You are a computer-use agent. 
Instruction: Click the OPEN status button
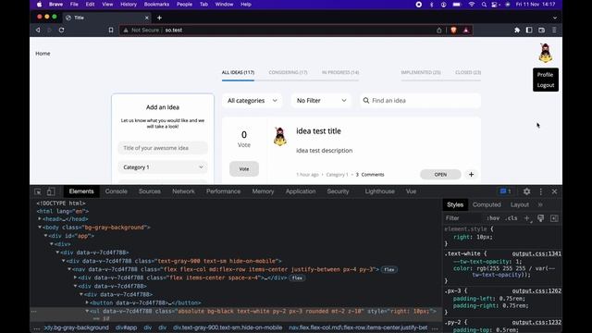pyautogui.click(x=440, y=175)
